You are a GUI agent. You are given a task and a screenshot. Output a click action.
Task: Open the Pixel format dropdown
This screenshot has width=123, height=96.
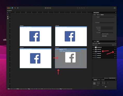107,27
